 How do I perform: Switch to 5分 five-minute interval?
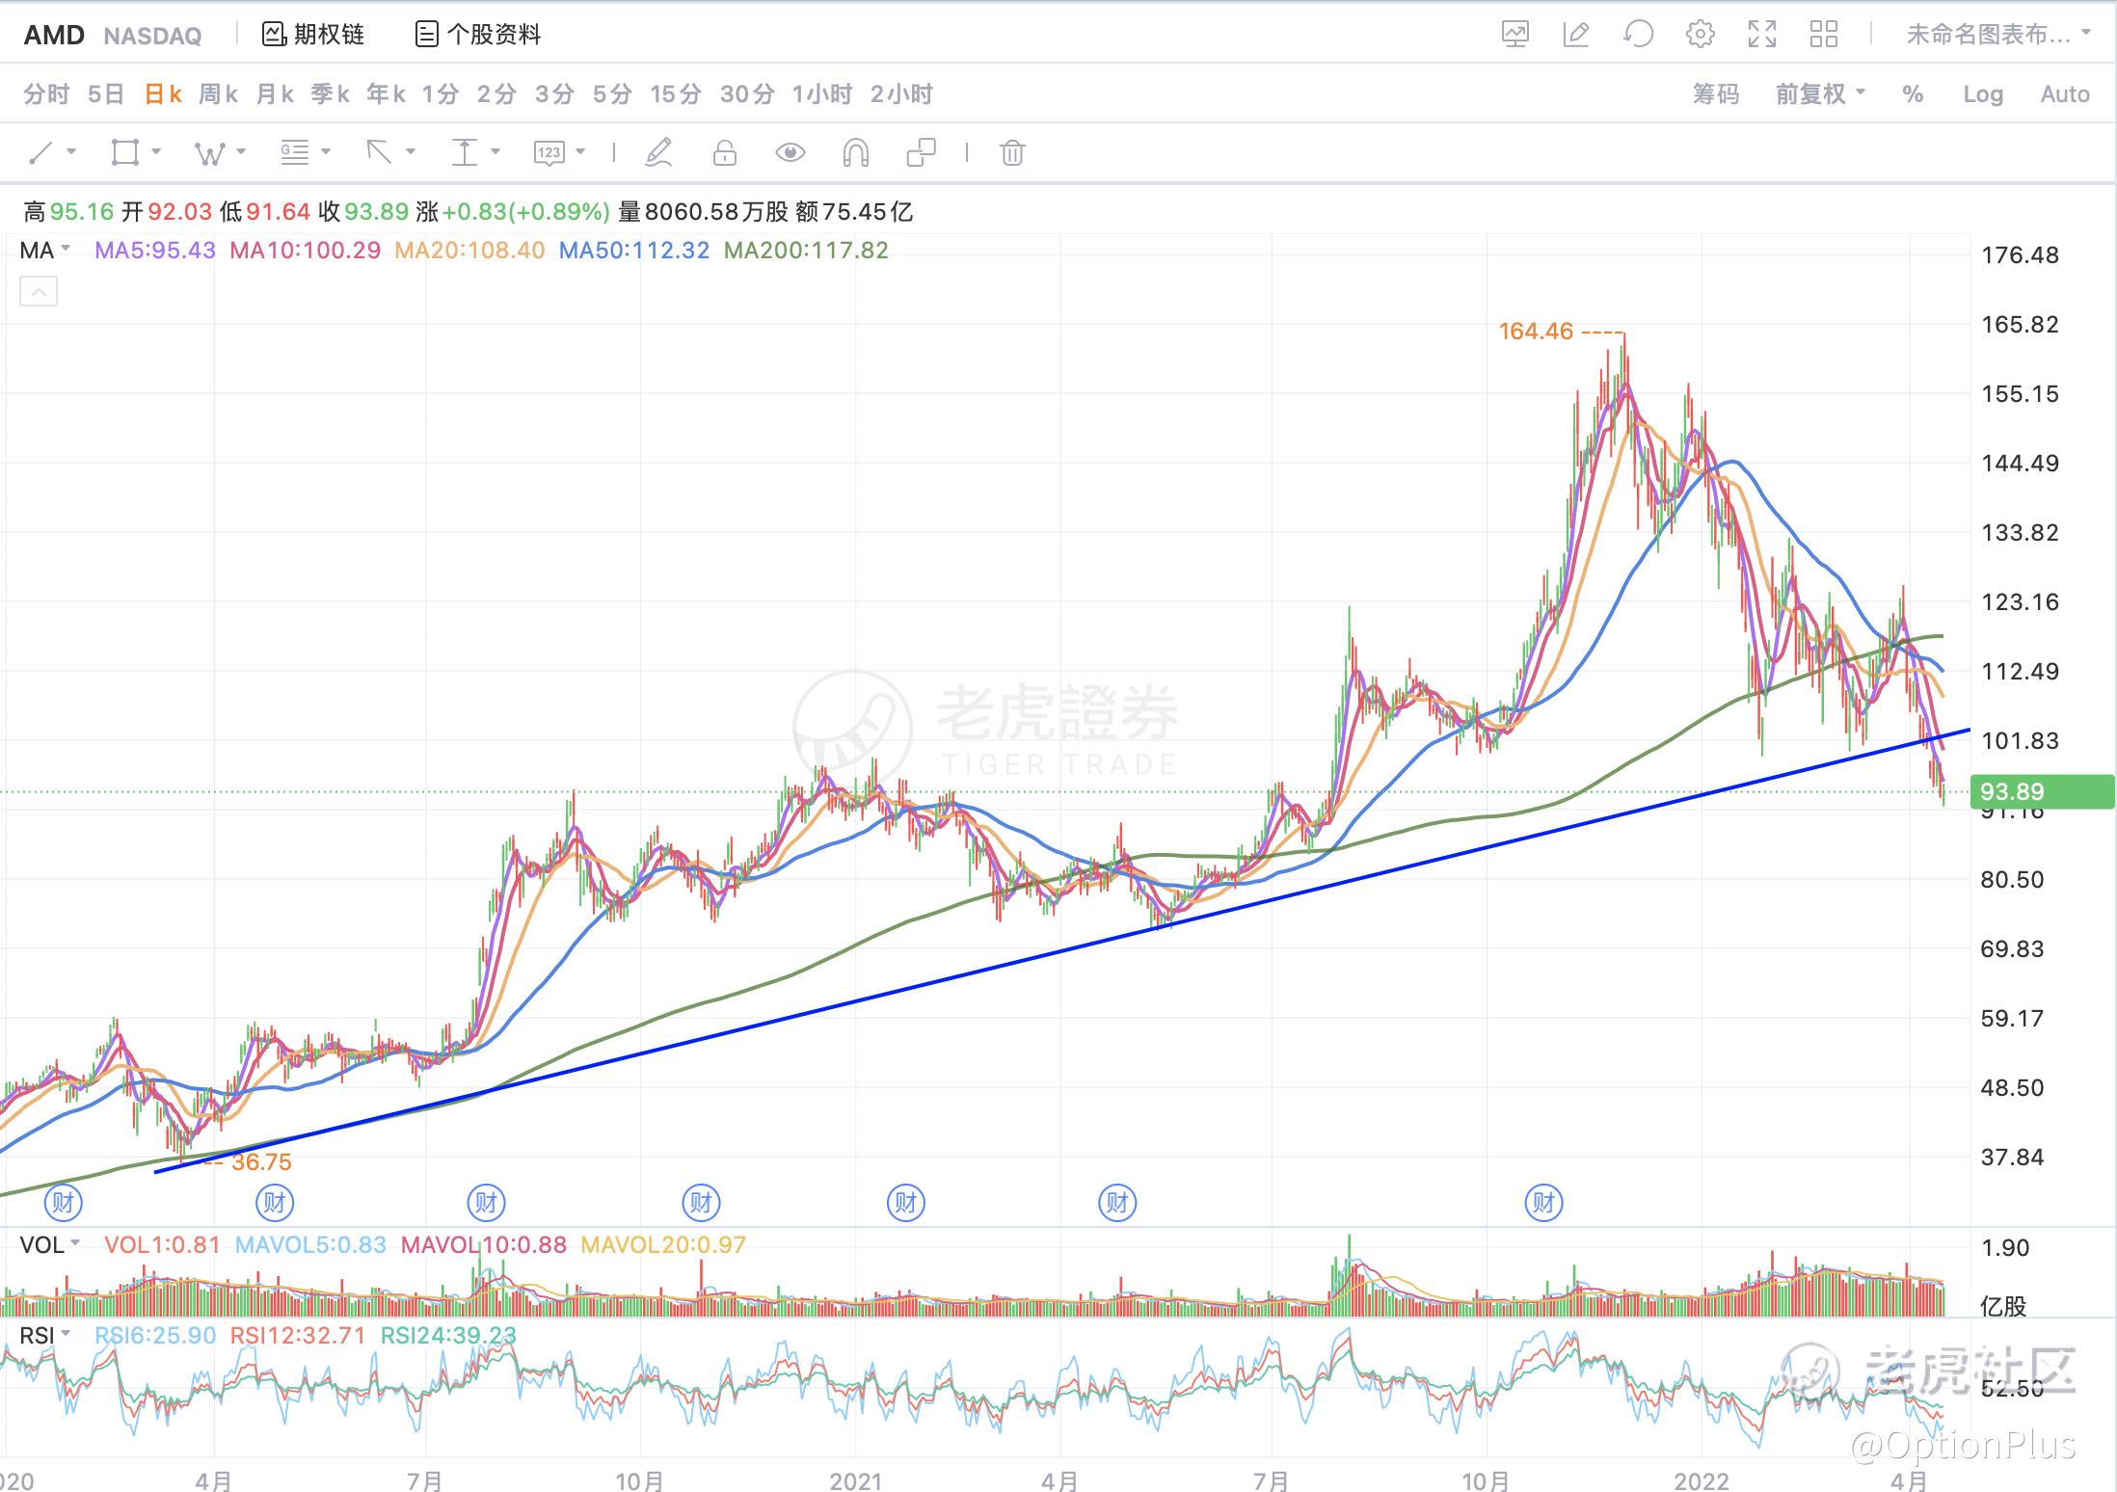click(612, 94)
